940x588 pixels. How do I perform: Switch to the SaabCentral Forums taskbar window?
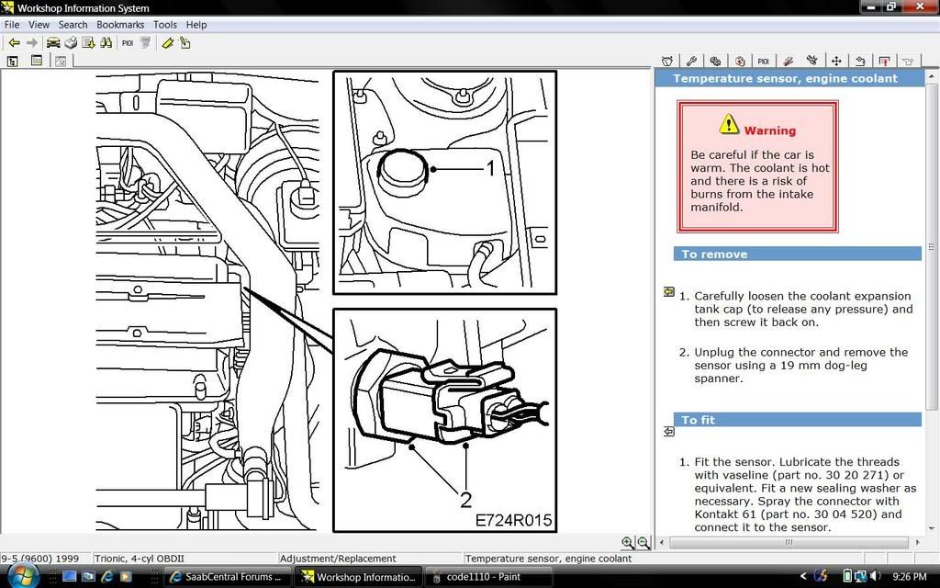coord(226,577)
